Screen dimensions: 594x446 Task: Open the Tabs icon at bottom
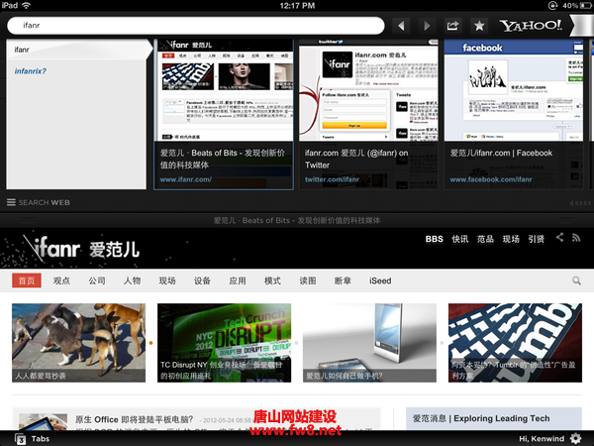[x=21, y=439]
